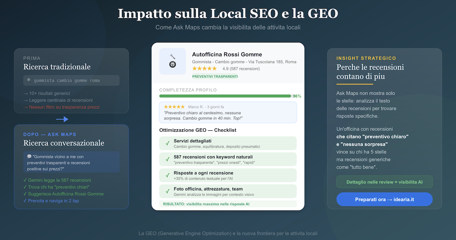Screen dimensions: 456x240
Task: Click the Ricerca tradizionale heading
Action: click(x=57, y=67)
